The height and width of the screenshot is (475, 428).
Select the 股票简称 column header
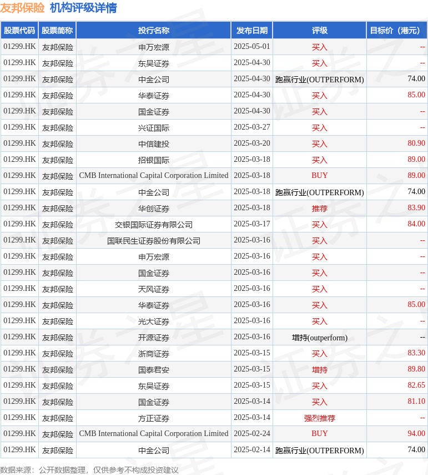pos(57,30)
